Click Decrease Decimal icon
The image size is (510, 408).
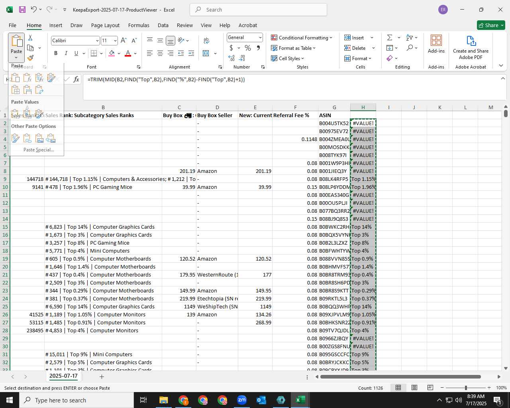(x=243, y=58)
